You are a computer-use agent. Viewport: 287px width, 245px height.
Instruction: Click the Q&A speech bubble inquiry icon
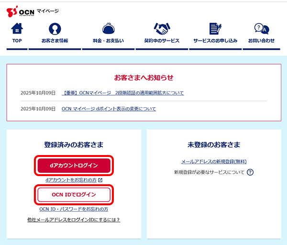click(x=261, y=29)
